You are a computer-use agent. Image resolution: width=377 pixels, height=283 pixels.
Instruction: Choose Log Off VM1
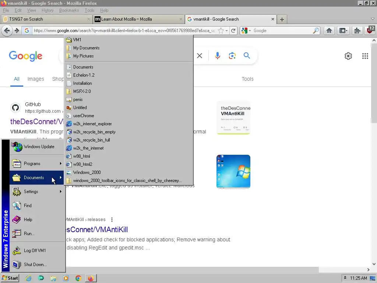pyautogui.click(x=37, y=251)
